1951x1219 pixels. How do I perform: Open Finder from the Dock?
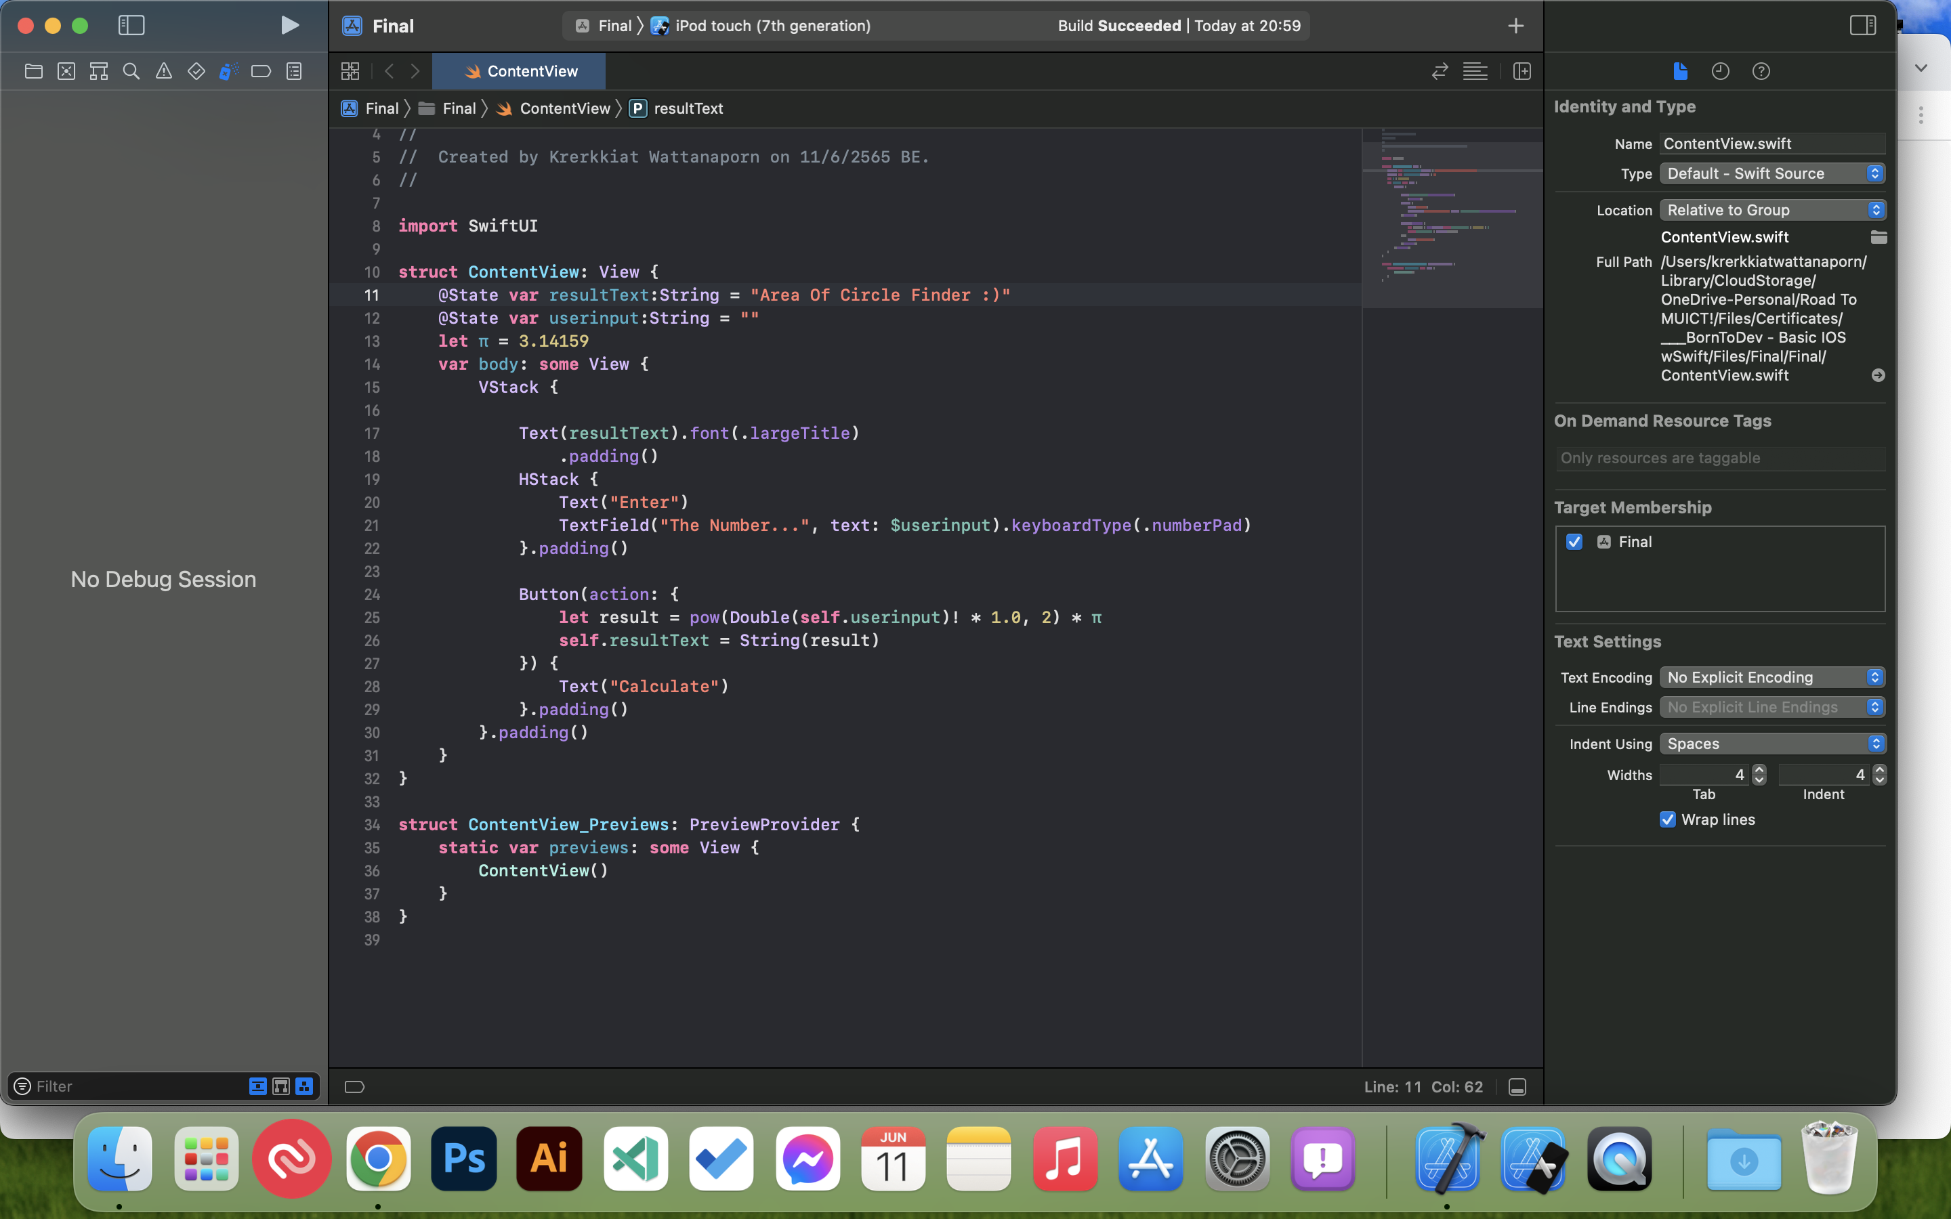tap(119, 1159)
